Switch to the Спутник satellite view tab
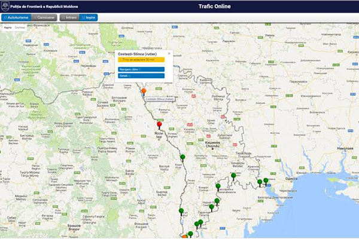This screenshot has width=359, height=239. pyautogui.click(x=20, y=28)
